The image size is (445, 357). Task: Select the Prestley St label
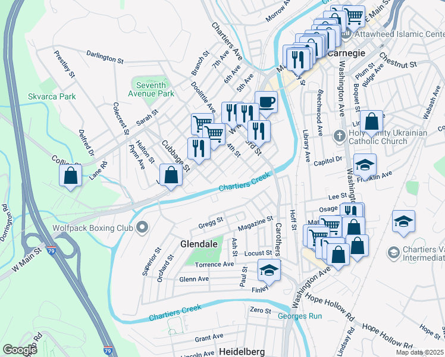click(x=64, y=64)
